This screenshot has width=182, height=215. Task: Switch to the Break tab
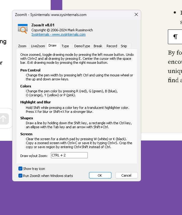click(x=98, y=46)
